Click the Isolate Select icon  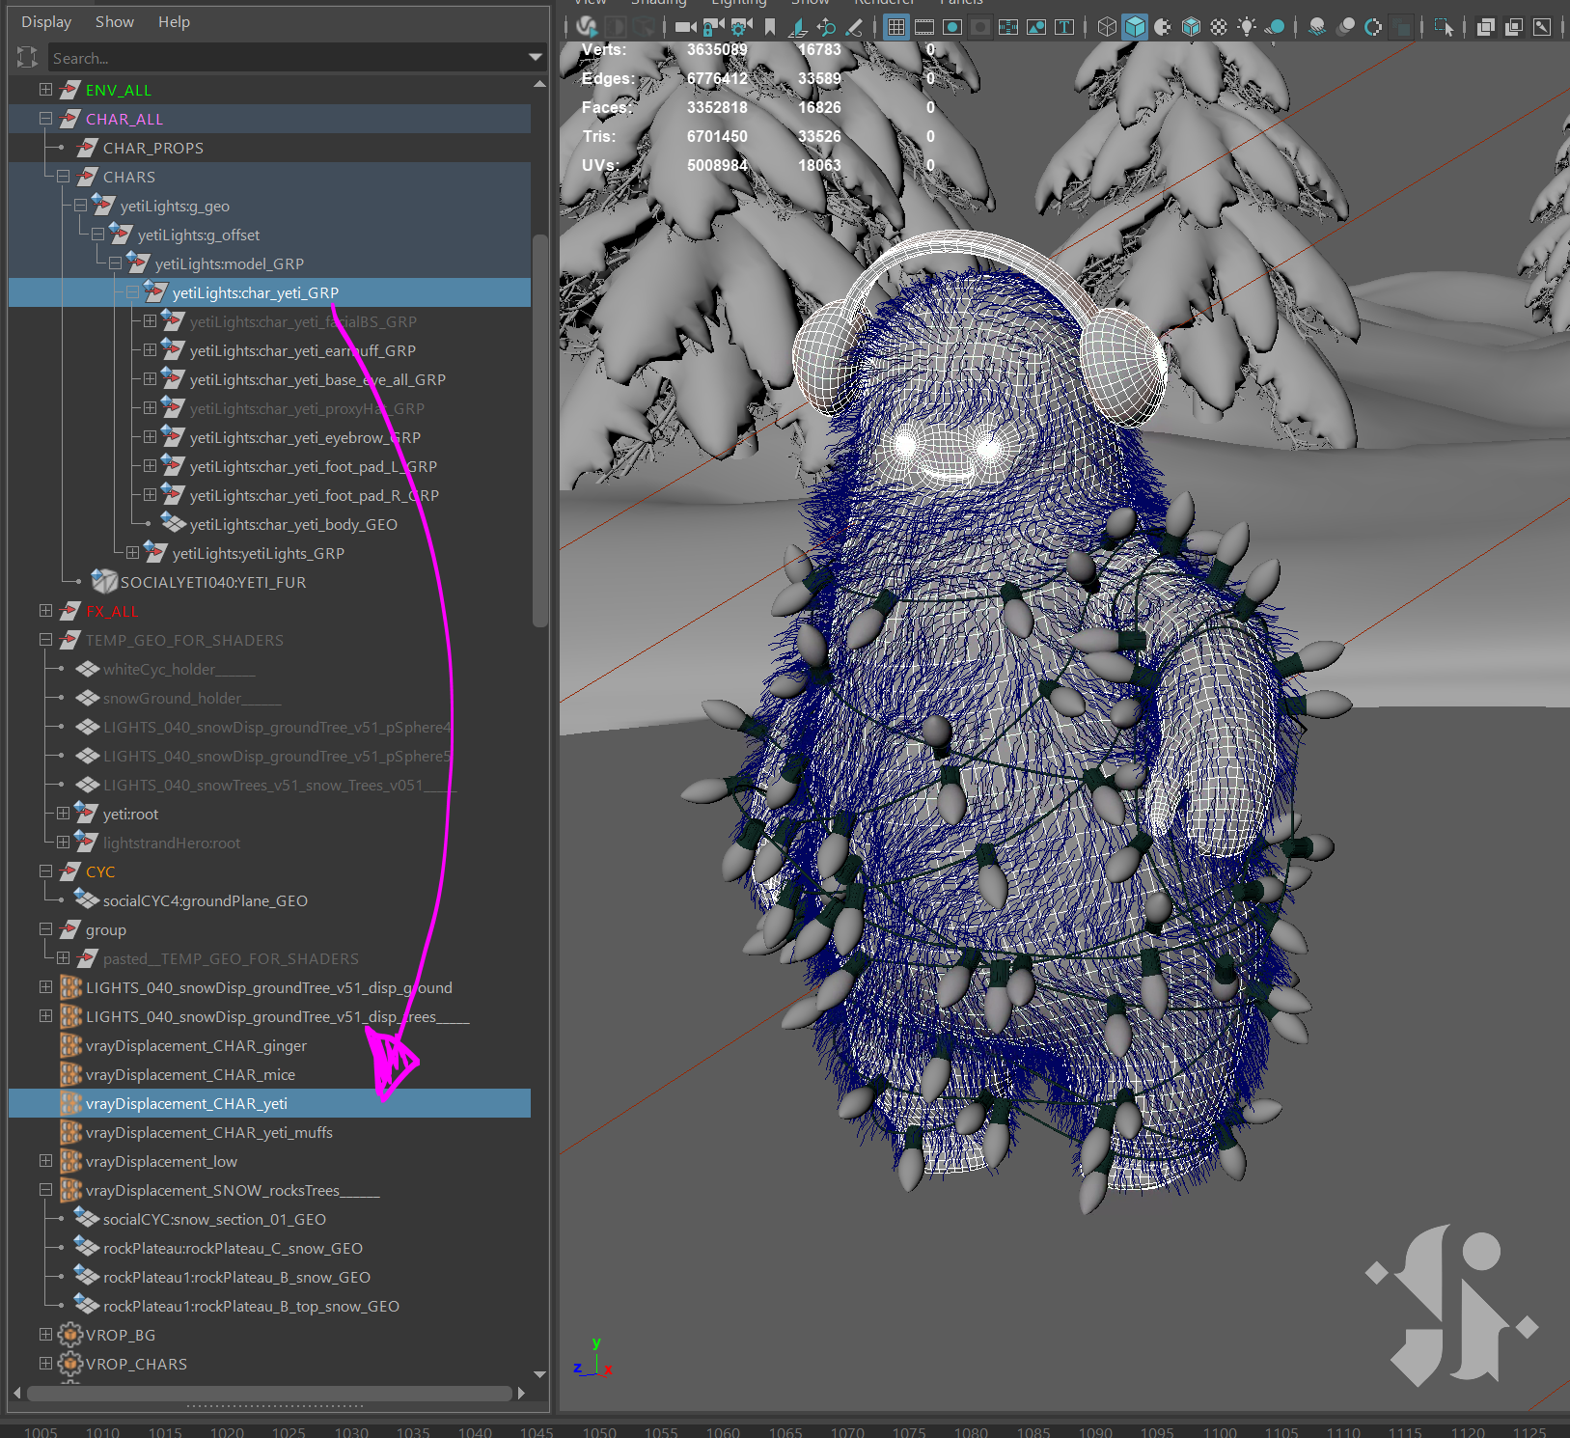[x=1444, y=27]
